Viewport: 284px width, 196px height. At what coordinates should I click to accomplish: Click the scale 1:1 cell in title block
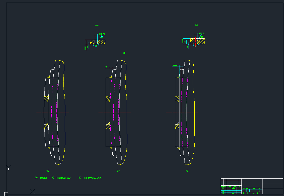tap(259, 191)
